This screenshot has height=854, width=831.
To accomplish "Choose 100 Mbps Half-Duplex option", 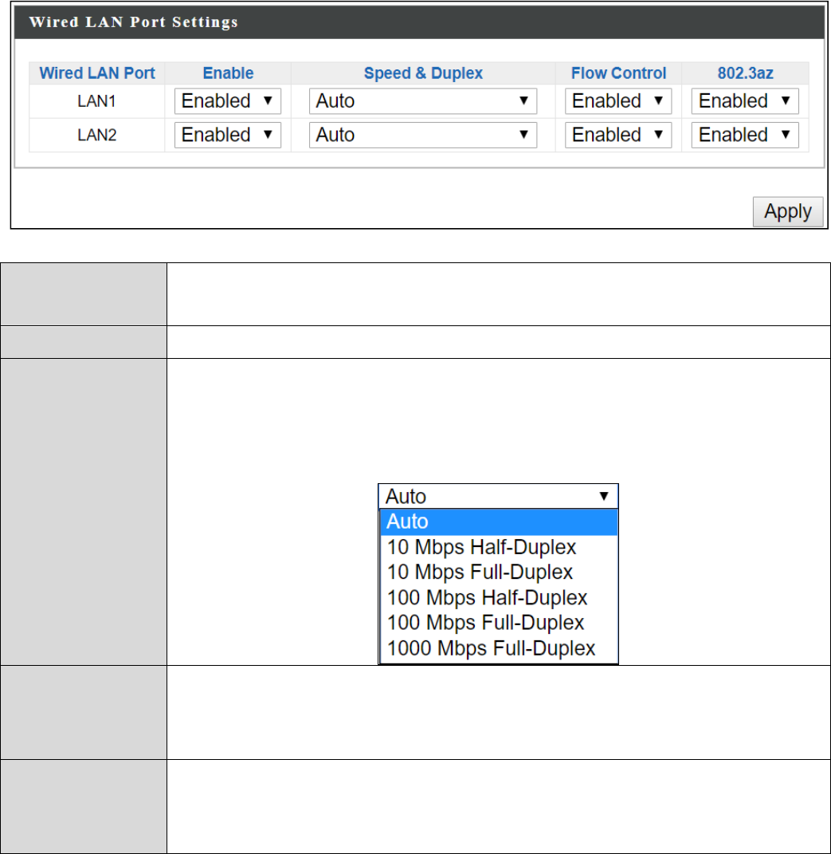I will [487, 597].
